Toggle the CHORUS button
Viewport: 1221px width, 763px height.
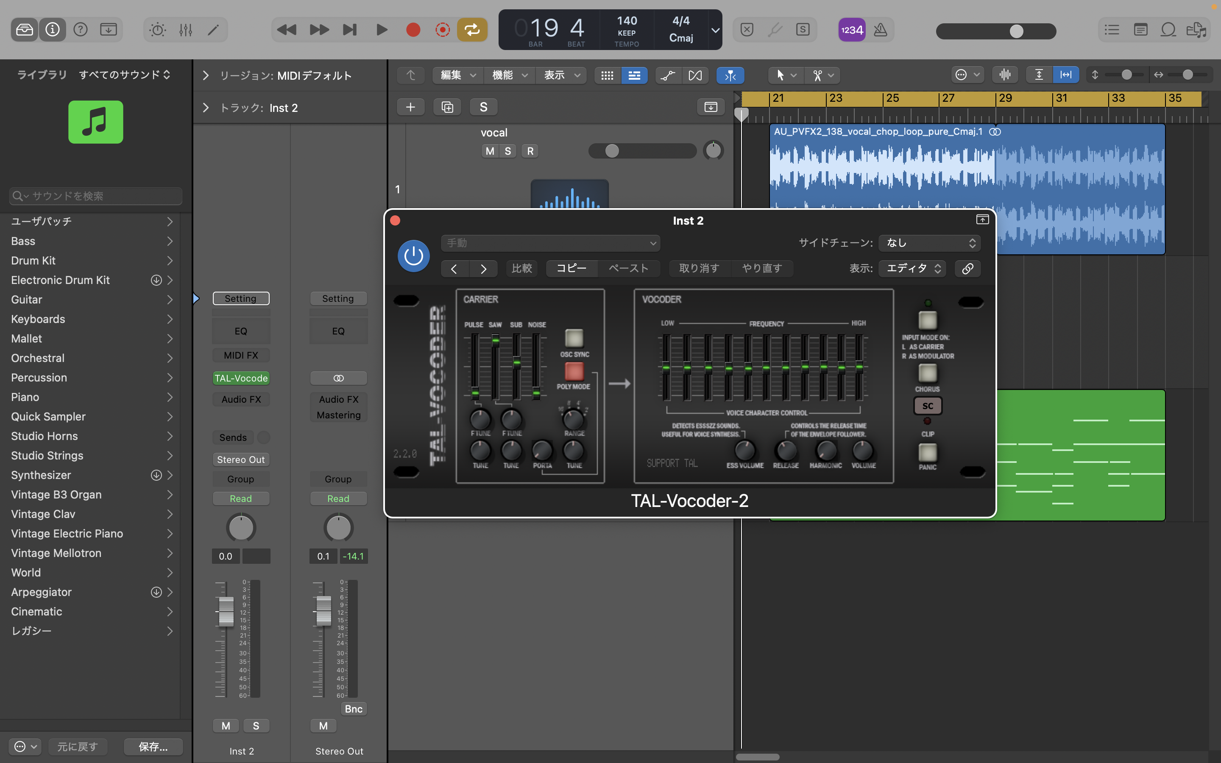click(x=927, y=373)
